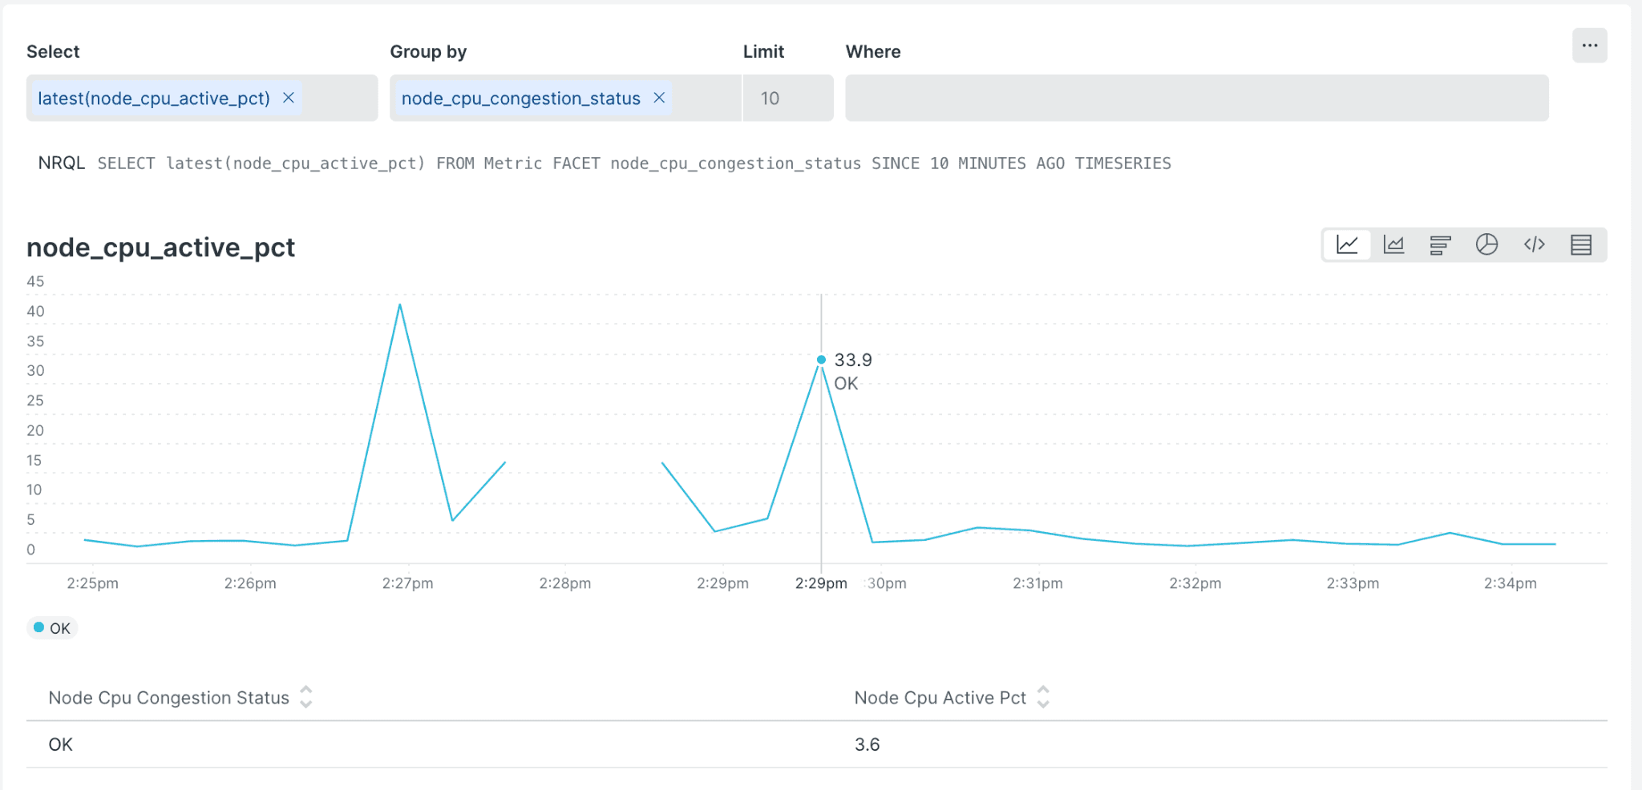This screenshot has width=1642, height=790.
Task: Select the line chart view icon
Action: point(1347,245)
